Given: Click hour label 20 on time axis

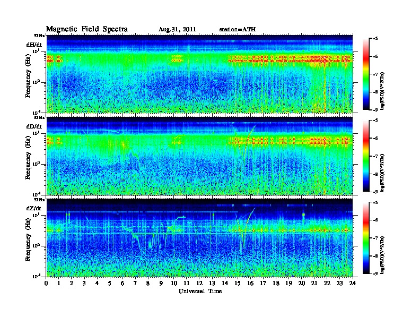Looking at the screenshot, I should point(302,283).
